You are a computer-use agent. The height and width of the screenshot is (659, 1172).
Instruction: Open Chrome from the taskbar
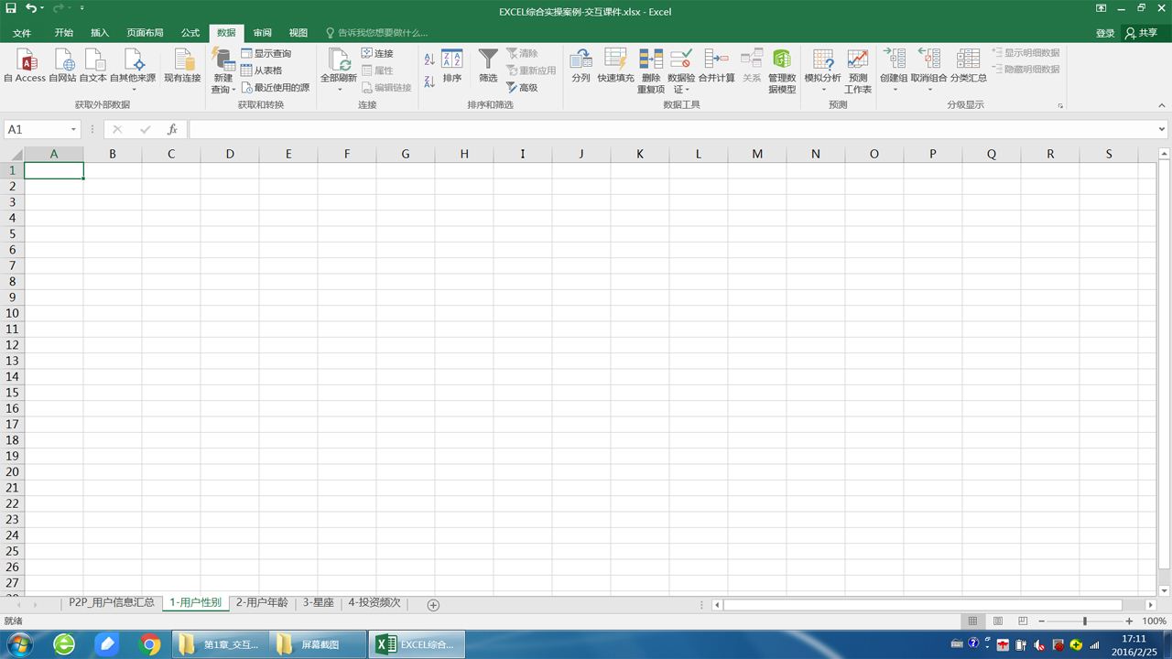(x=149, y=644)
